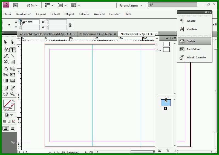Select the Rectangle tool

13,62
